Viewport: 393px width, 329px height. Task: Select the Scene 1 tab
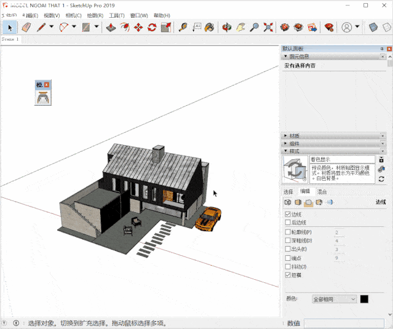pyautogui.click(x=10, y=39)
